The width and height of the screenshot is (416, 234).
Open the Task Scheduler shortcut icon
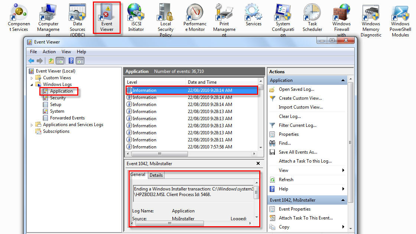coord(312,13)
